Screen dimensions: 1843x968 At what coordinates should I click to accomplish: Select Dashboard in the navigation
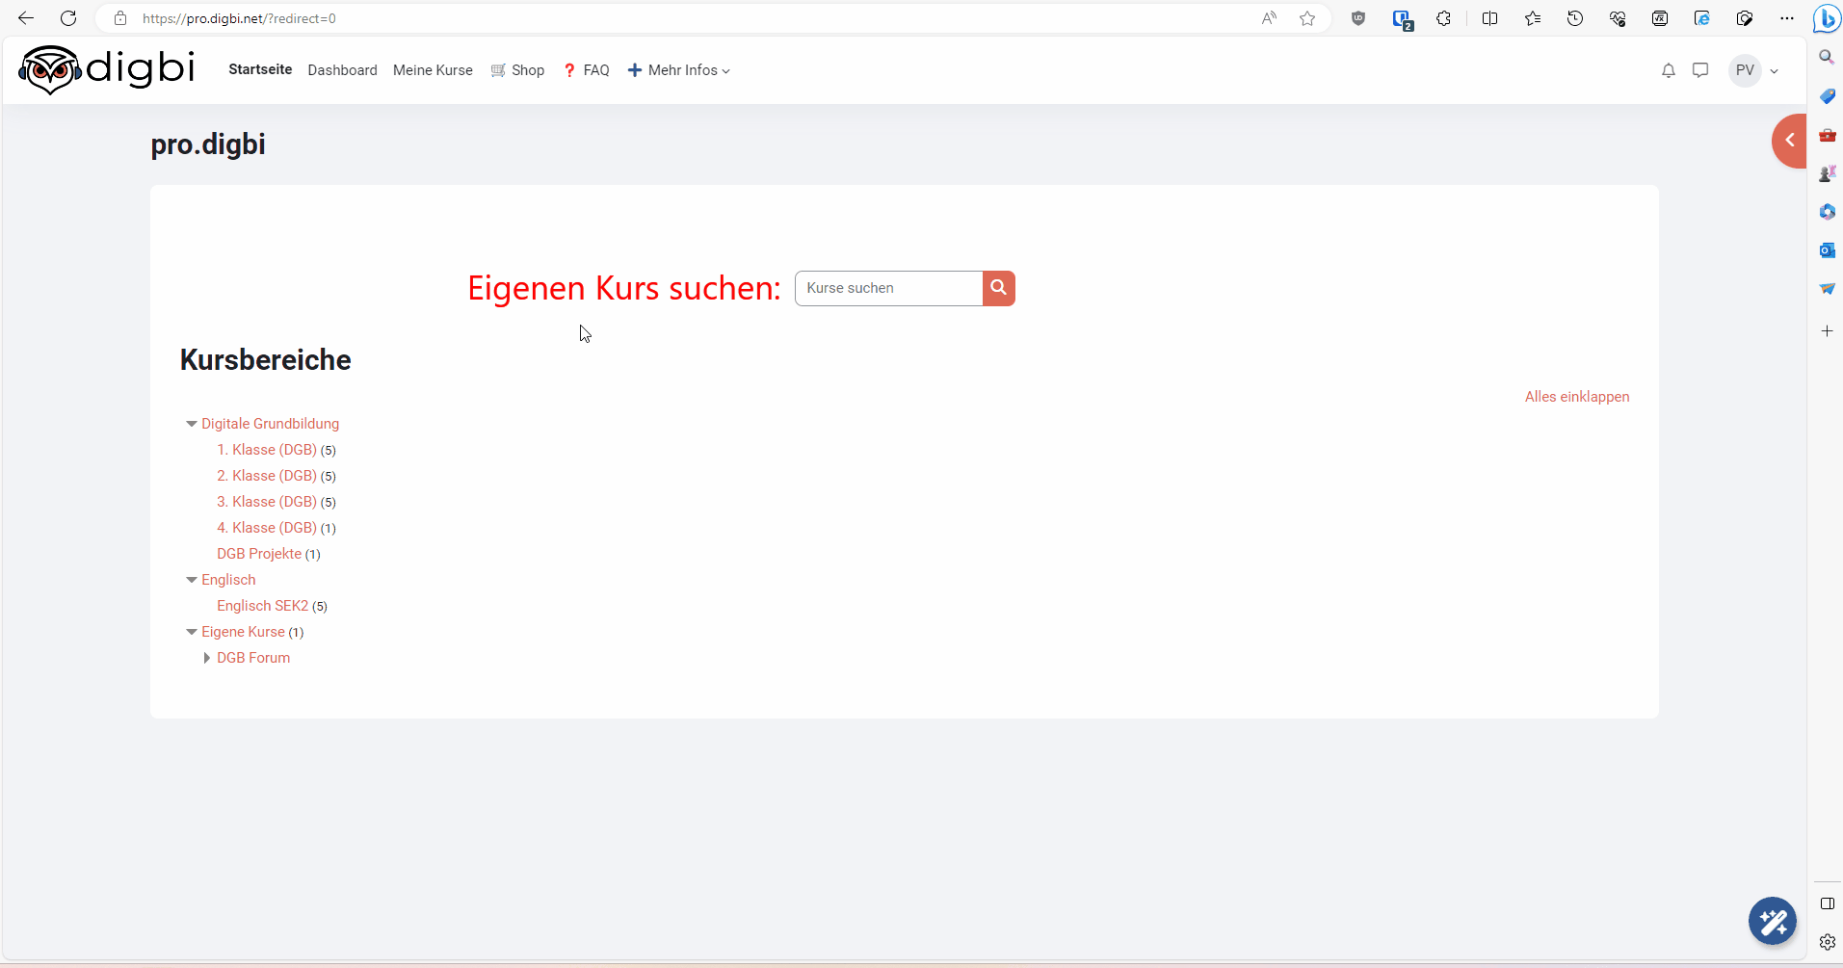click(342, 69)
